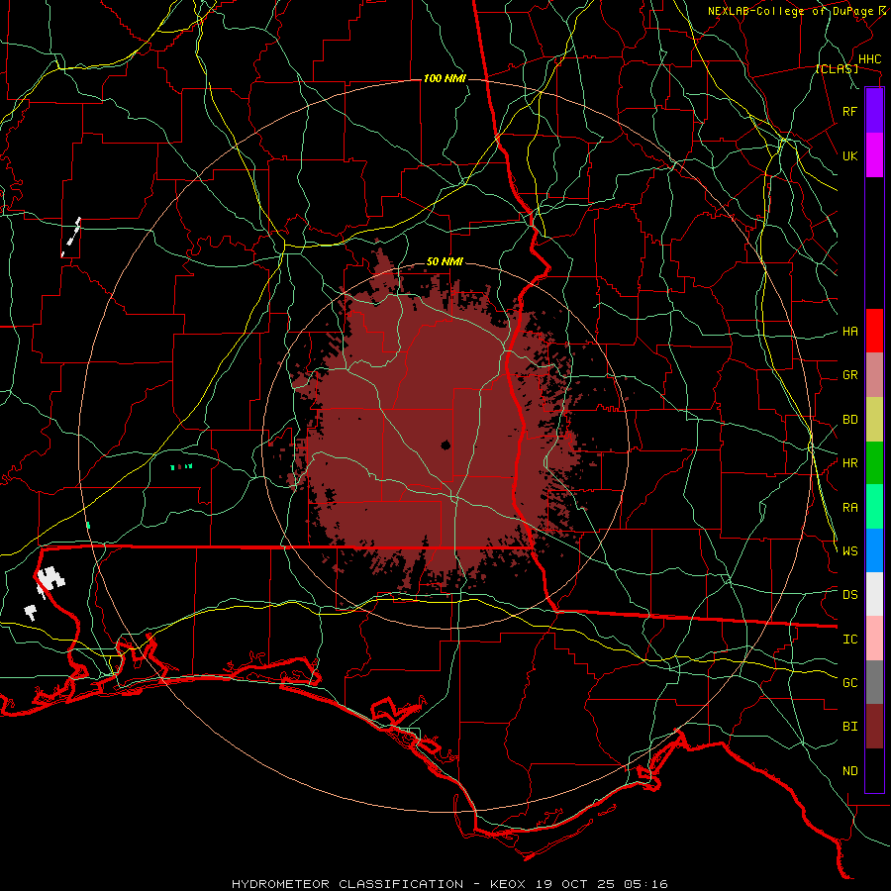Click the large white dry-snow echo patch

tap(51, 577)
